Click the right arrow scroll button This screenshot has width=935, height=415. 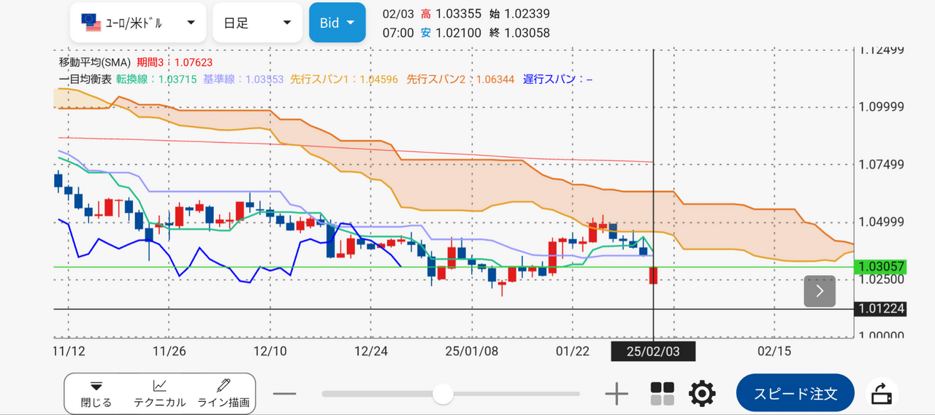820,291
